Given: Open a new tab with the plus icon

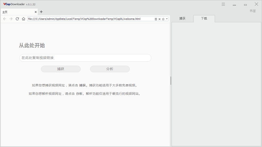Looking at the screenshot, I should [41, 12].
